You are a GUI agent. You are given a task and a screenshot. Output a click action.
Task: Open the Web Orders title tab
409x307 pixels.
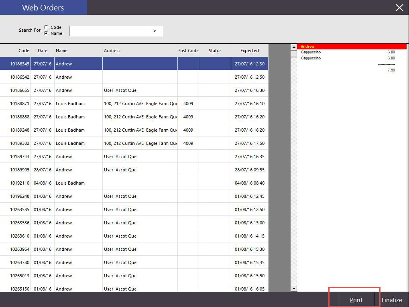(x=43, y=8)
